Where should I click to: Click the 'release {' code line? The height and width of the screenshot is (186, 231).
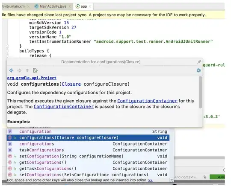(40, 56)
